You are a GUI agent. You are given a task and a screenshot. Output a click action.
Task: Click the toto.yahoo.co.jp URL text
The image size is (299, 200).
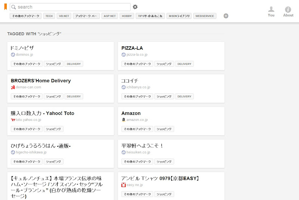tap(28, 120)
